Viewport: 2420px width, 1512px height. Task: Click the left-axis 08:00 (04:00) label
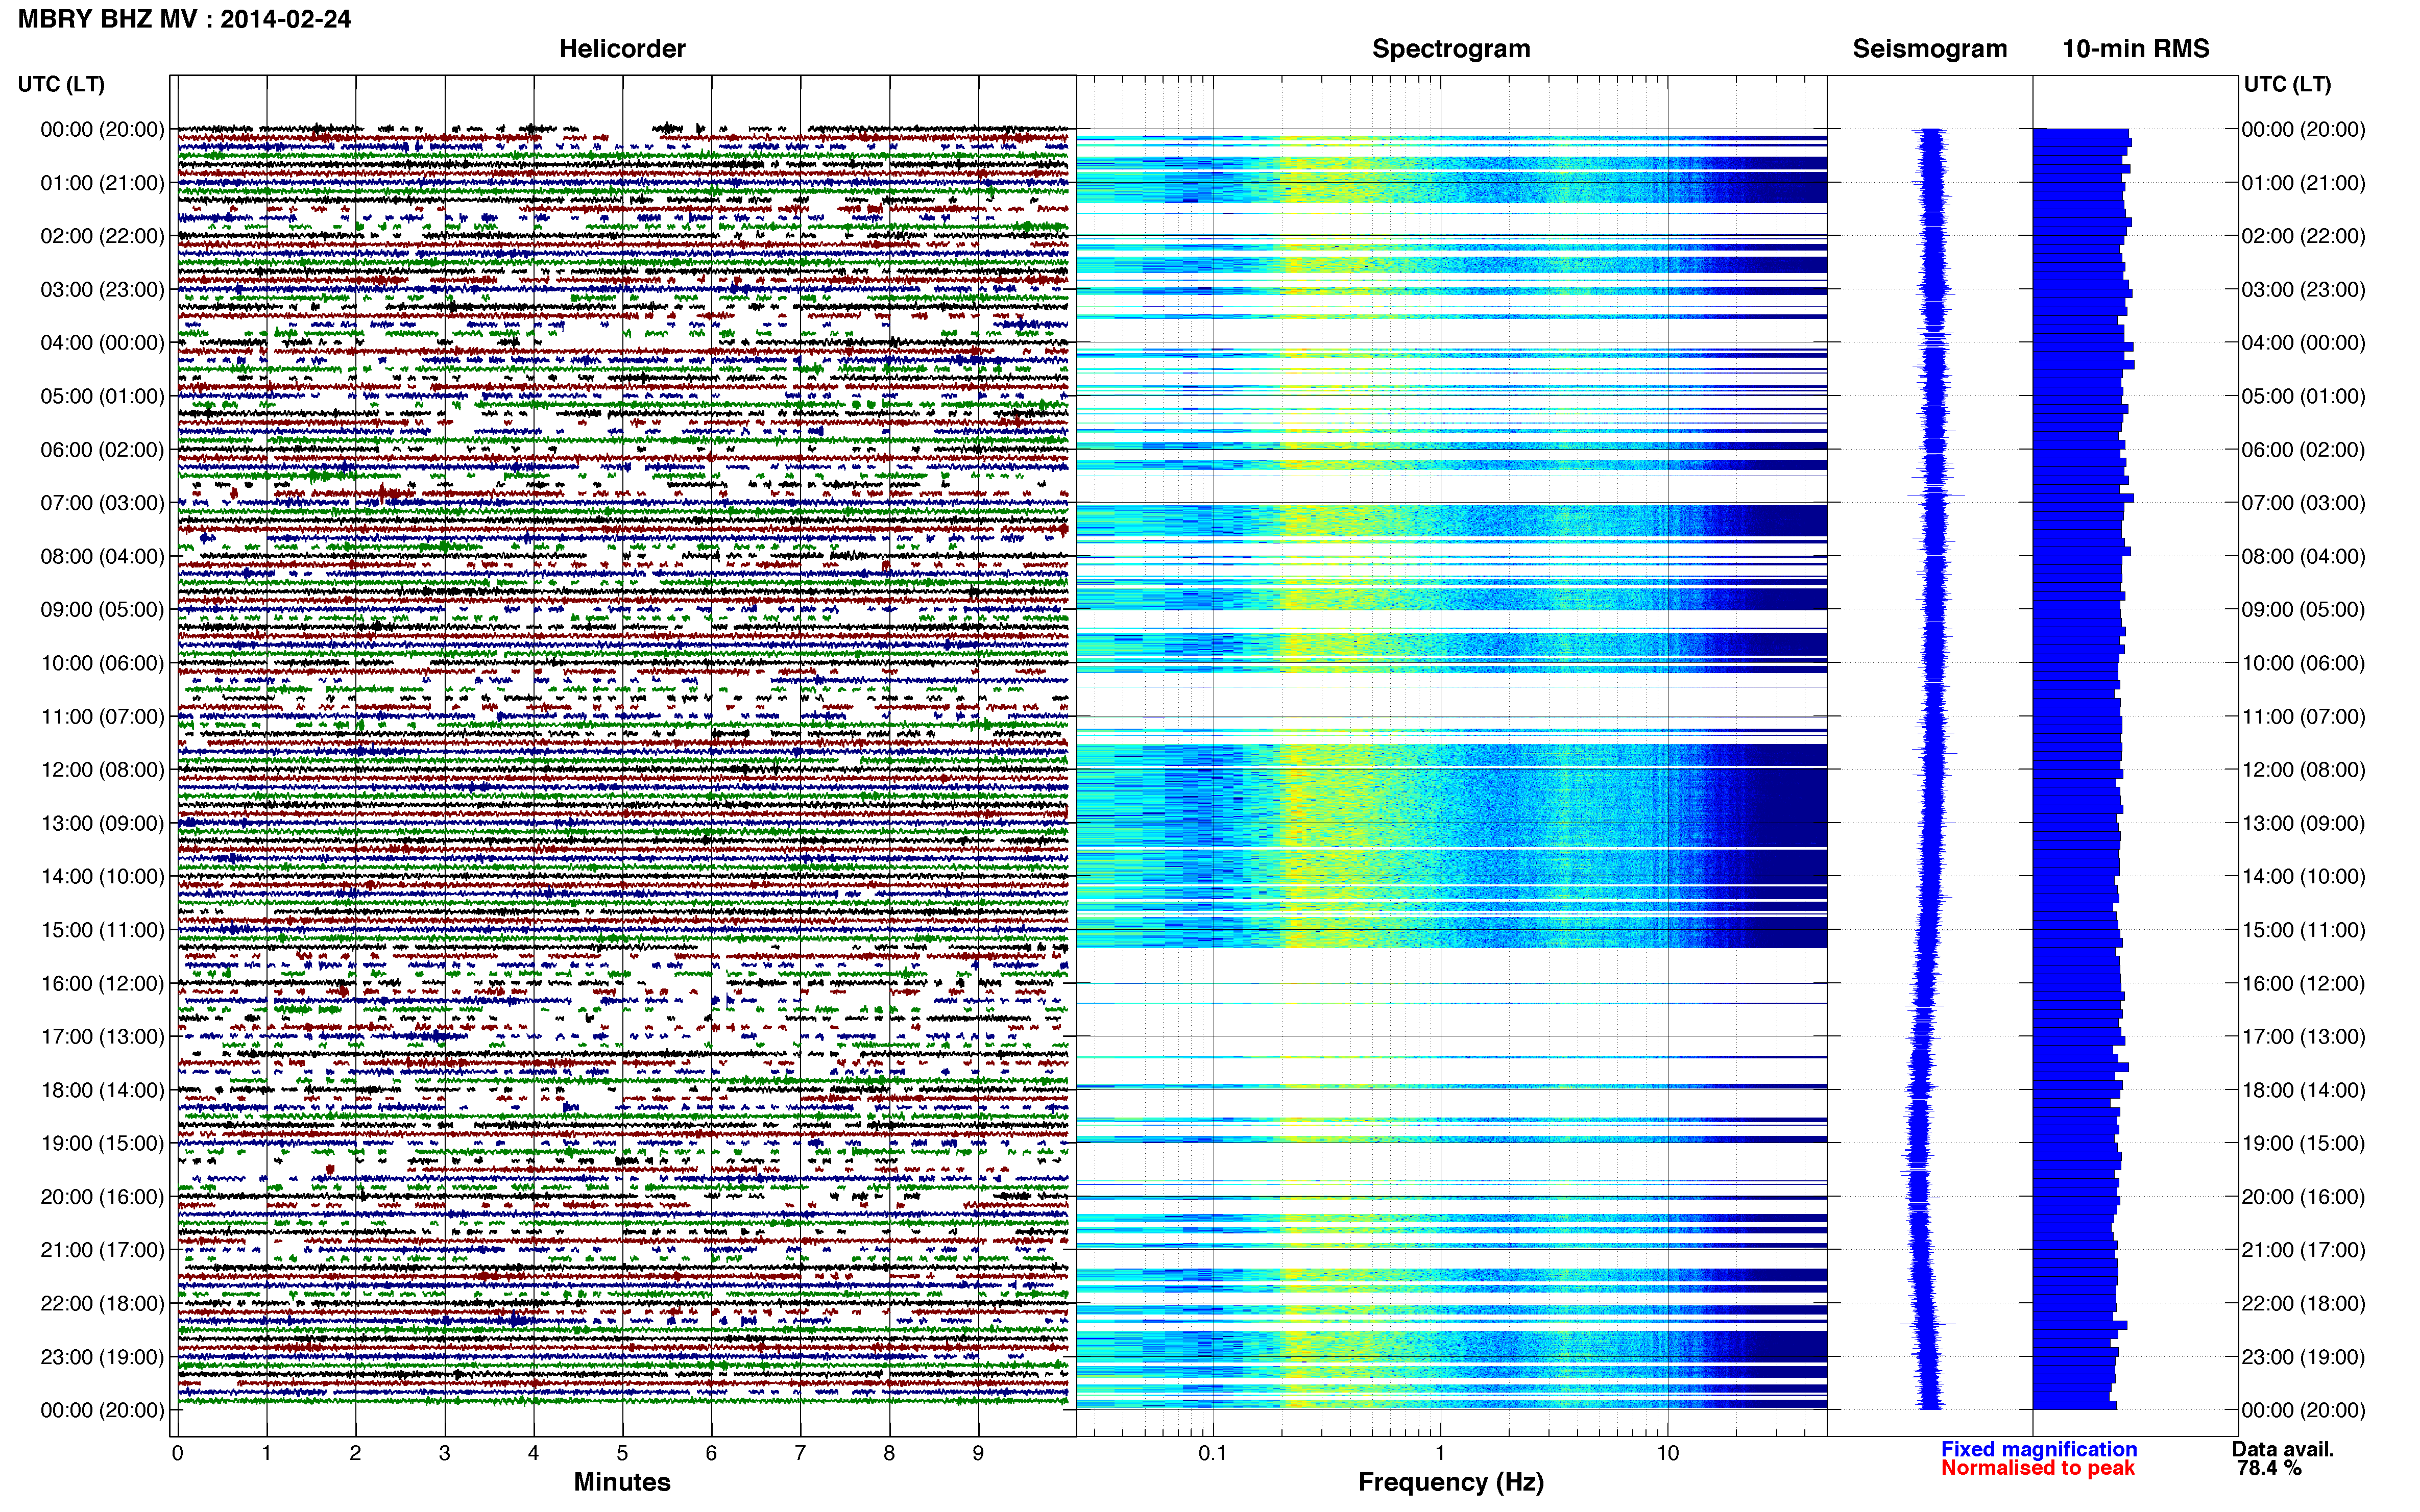pyautogui.click(x=102, y=556)
